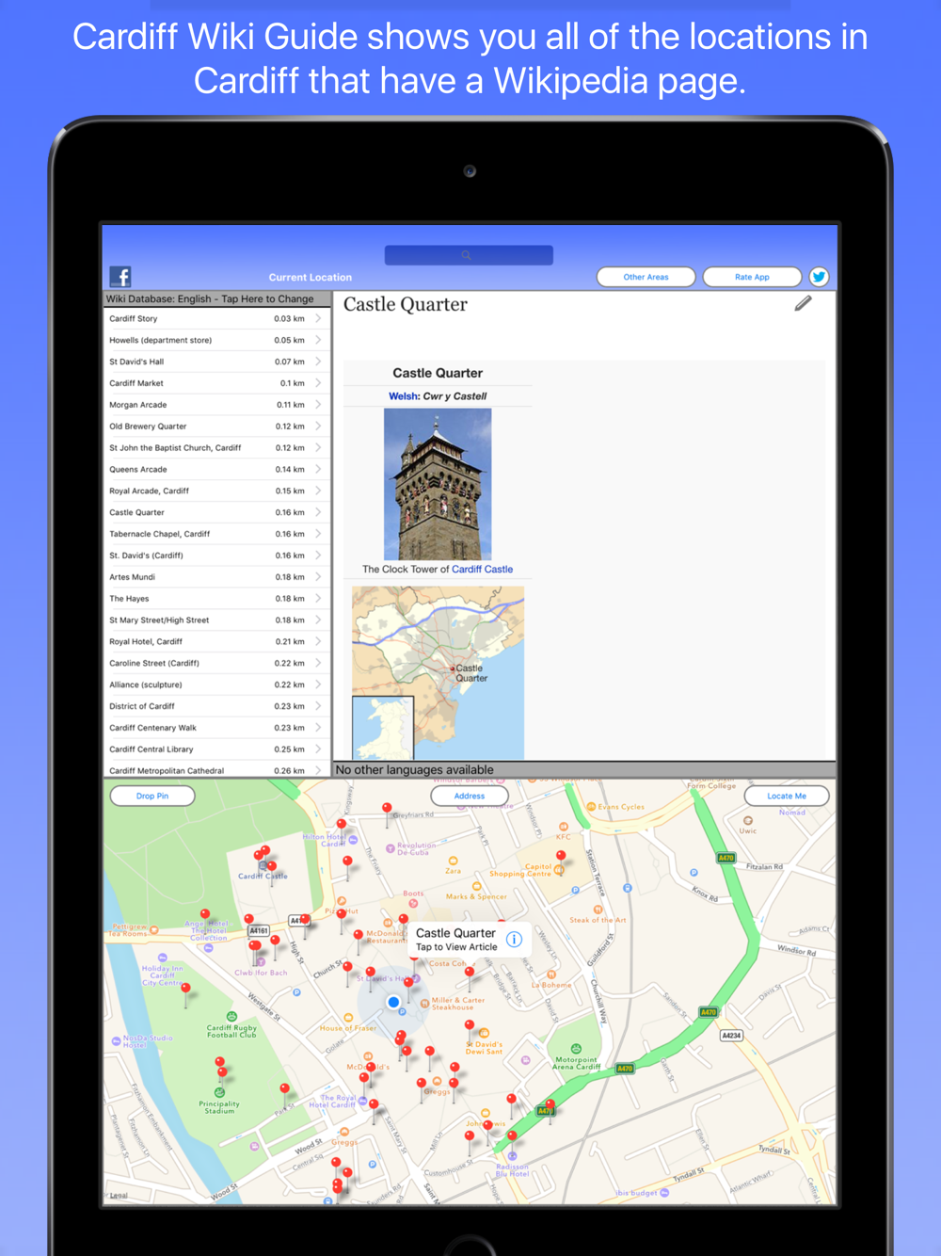Image resolution: width=941 pixels, height=1256 pixels.
Task: Open the Facebook page icon
Action: point(120,276)
